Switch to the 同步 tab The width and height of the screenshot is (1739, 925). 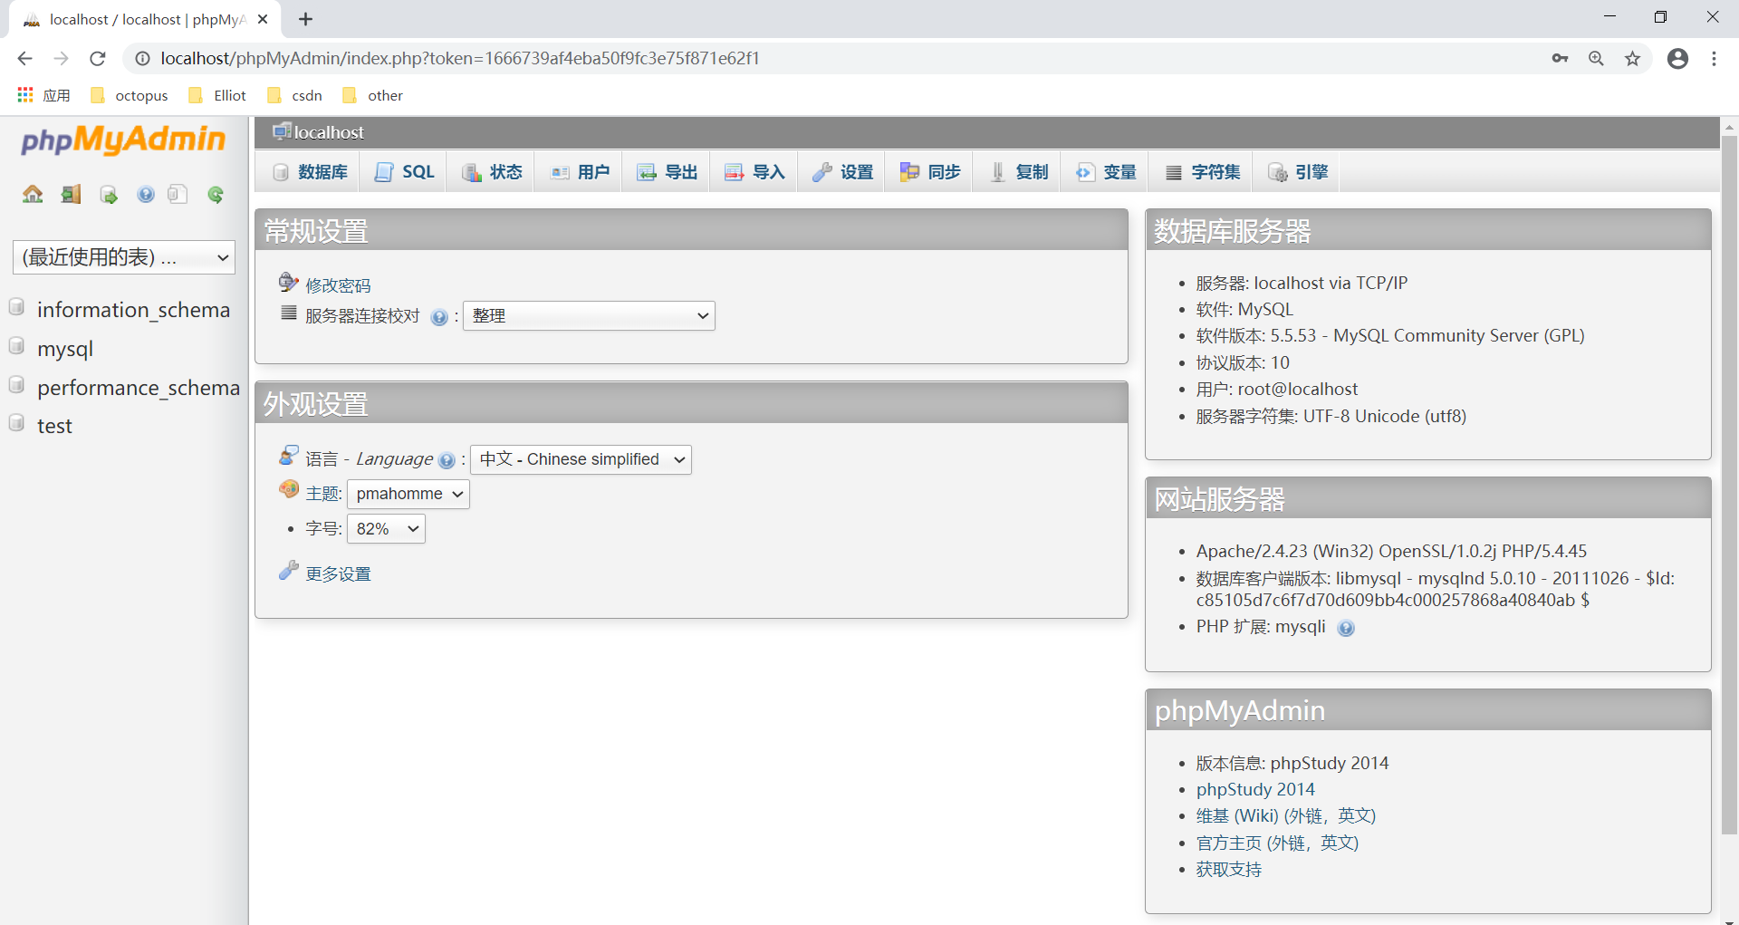930,172
